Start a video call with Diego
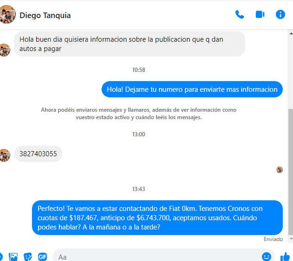This screenshot has height=261, width=293. [260, 14]
